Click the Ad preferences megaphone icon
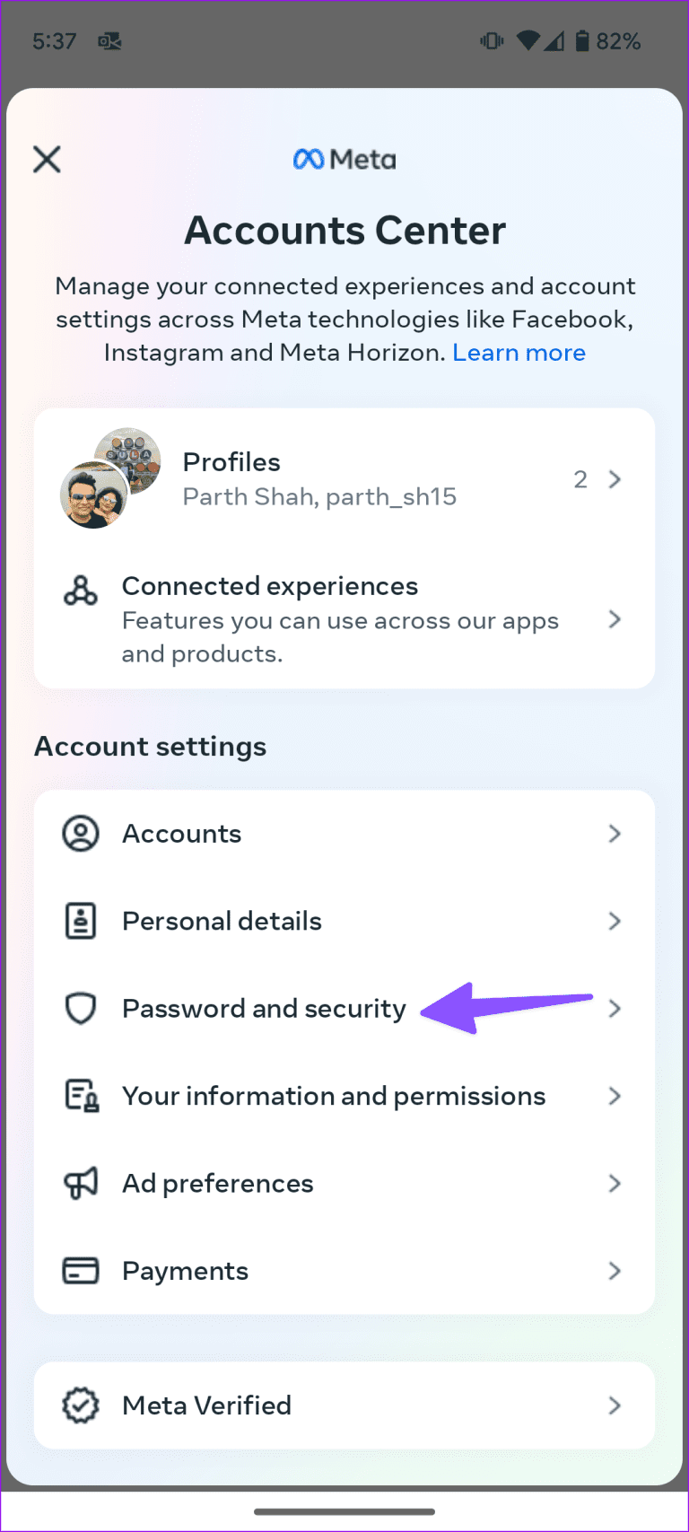The height and width of the screenshot is (1532, 689). (x=81, y=1183)
